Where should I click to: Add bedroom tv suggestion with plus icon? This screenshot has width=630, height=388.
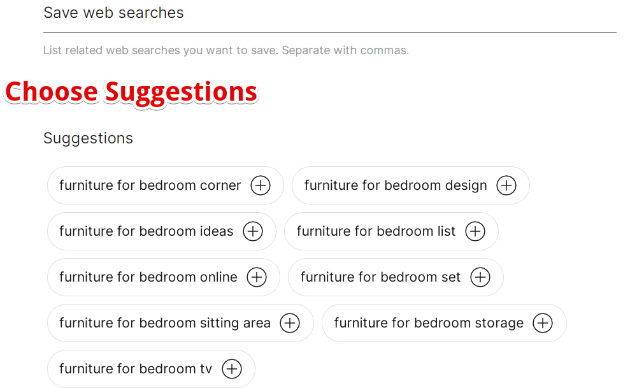pyautogui.click(x=232, y=369)
